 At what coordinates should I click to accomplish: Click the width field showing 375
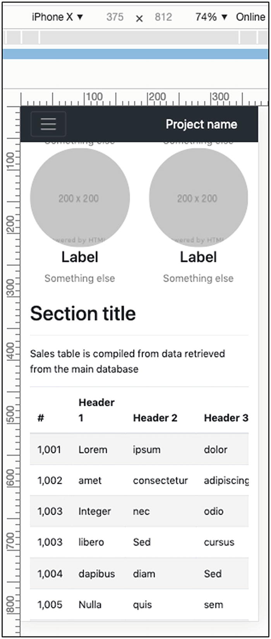pos(115,17)
